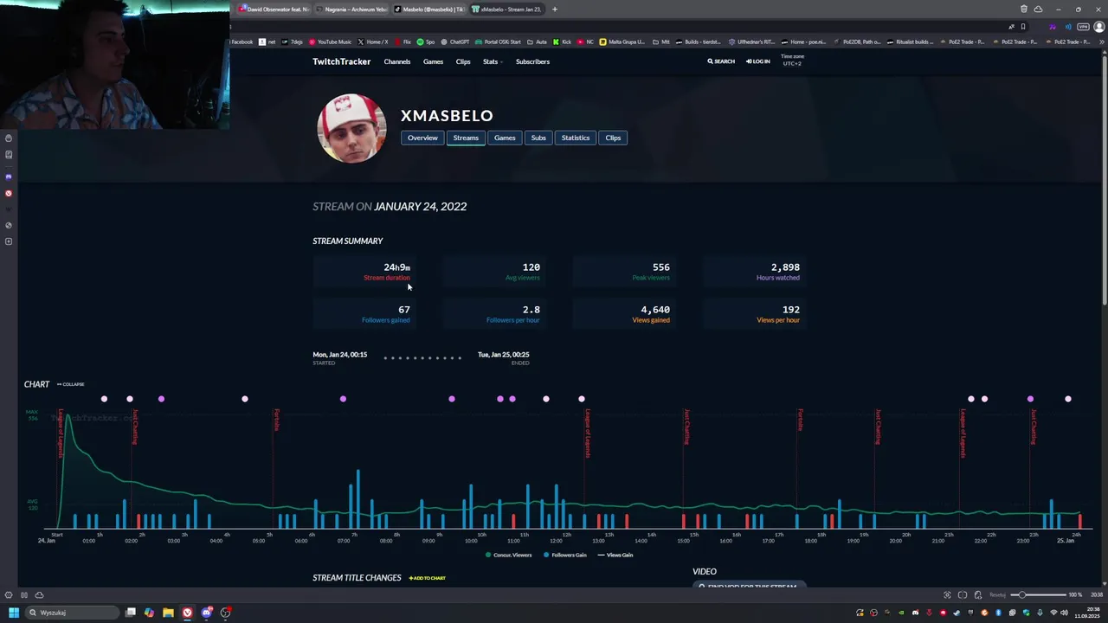
Task: Switch to the Statistics tab
Action: [576, 138]
